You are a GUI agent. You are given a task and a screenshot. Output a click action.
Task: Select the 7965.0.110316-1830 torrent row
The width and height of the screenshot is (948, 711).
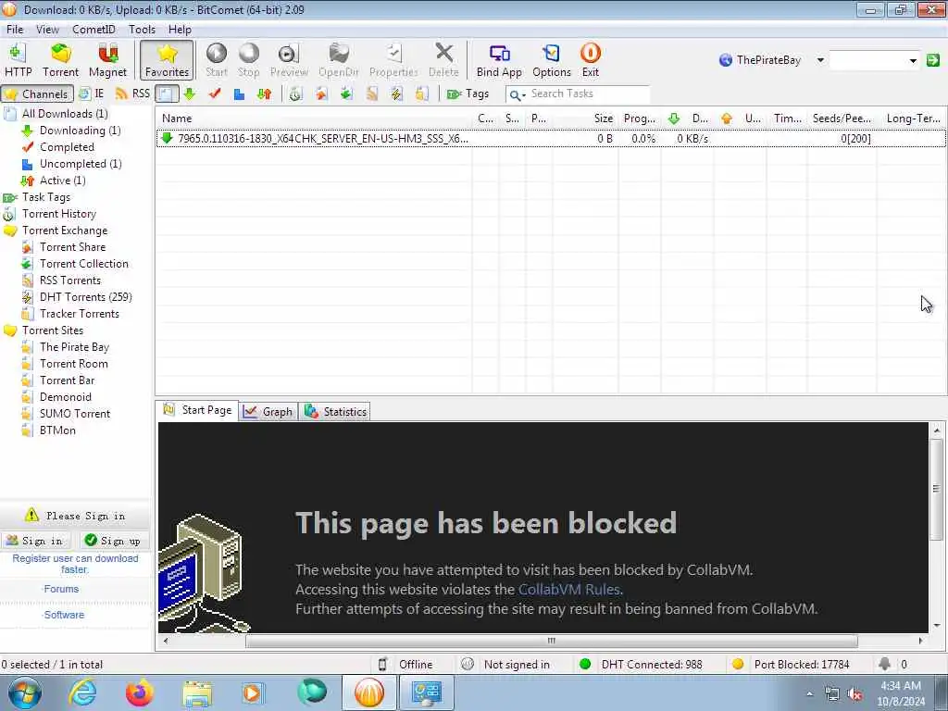pos(551,139)
